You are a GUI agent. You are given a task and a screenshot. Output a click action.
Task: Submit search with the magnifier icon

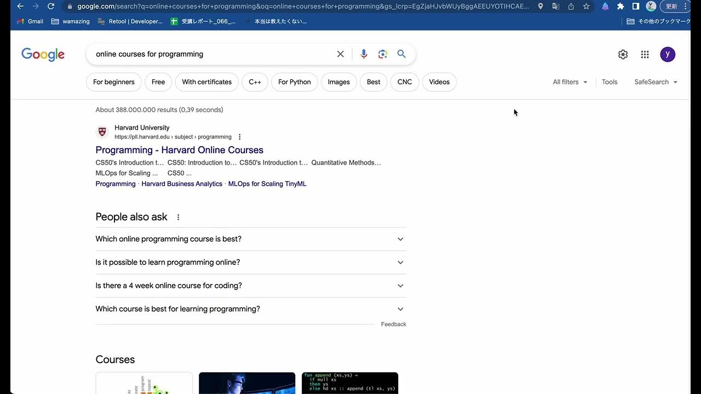click(401, 54)
